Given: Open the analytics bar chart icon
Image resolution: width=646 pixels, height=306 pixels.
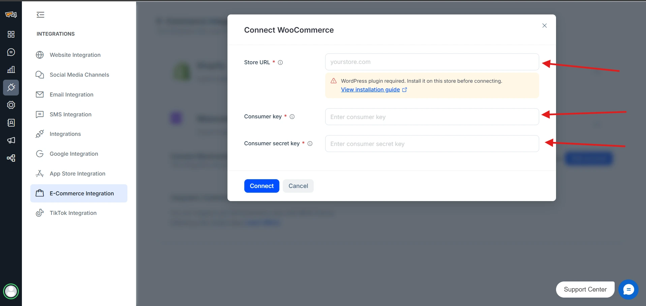Looking at the screenshot, I should click(11, 70).
